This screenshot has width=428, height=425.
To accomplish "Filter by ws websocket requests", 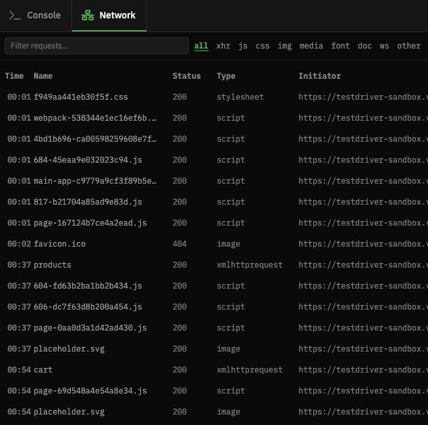I will point(384,46).
